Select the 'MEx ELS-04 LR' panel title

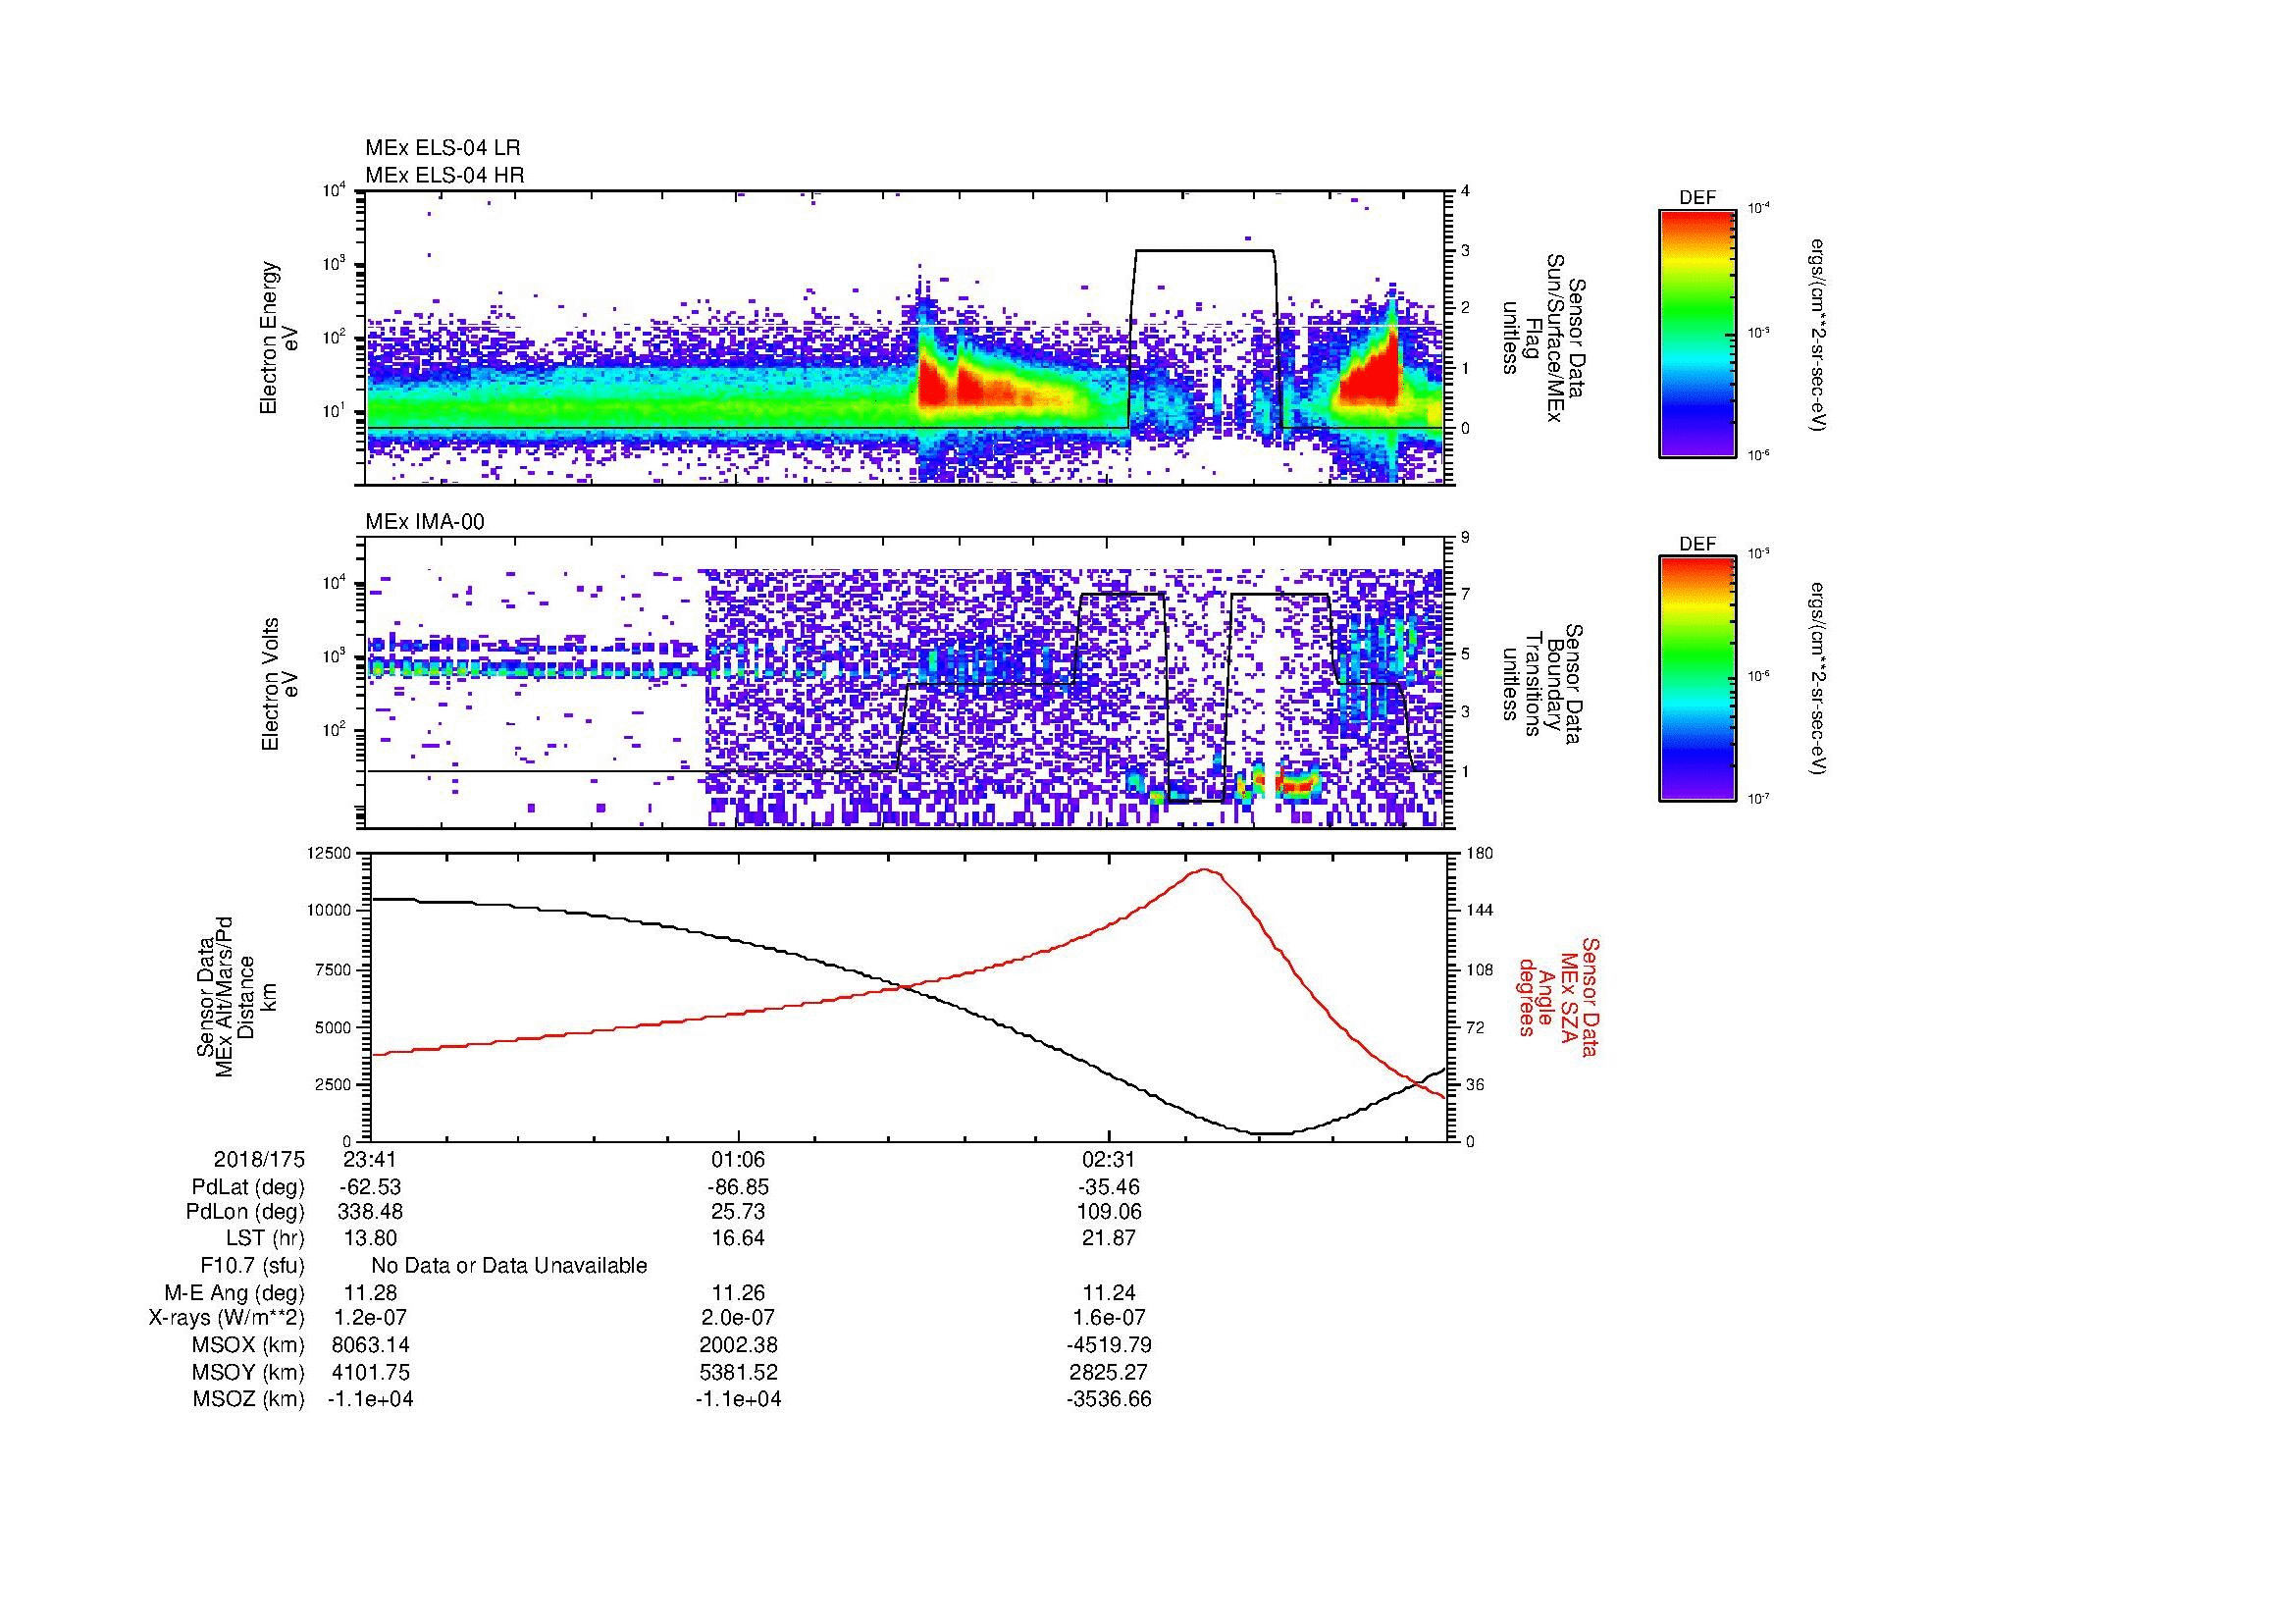pyautogui.click(x=443, y=148)
